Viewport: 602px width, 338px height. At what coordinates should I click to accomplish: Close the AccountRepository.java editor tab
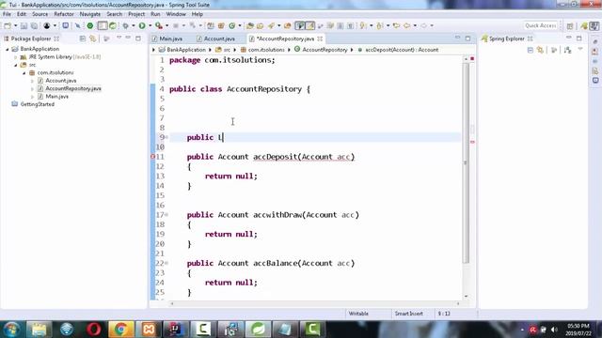coord(320,38)
